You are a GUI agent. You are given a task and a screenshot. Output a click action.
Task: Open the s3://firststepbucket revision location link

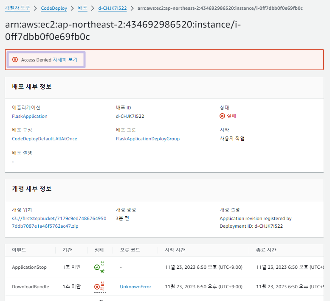click(59, 222)
